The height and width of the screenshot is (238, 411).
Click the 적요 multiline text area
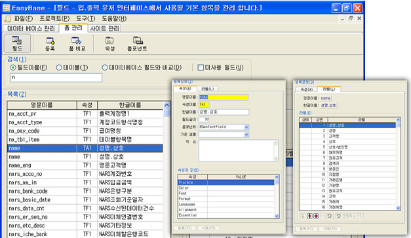tap(238, 150)
